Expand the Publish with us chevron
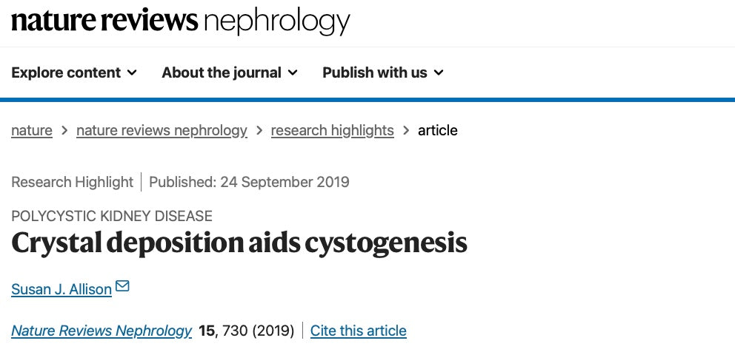Image resolution: width=735 pixels, height=352 pixels. click(x=439, y=72)
